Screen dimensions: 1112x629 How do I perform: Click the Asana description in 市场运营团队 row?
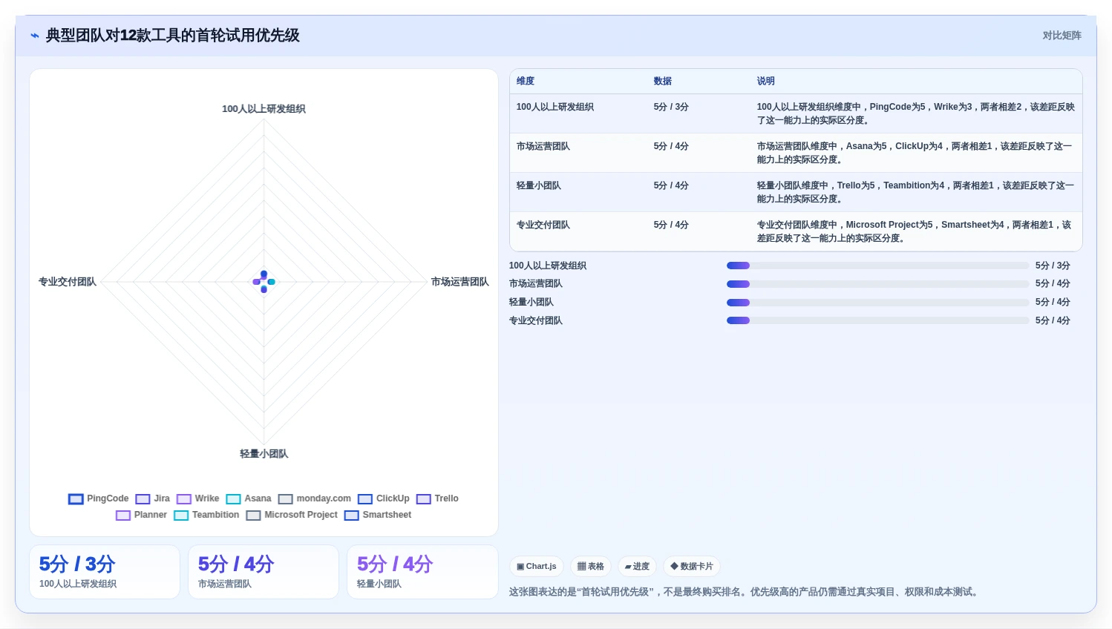915,153
